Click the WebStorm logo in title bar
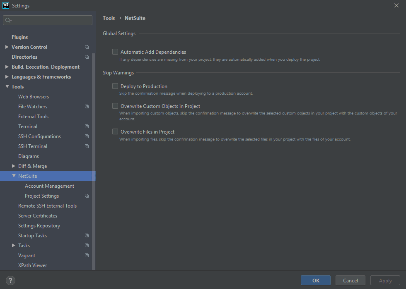 6,5
